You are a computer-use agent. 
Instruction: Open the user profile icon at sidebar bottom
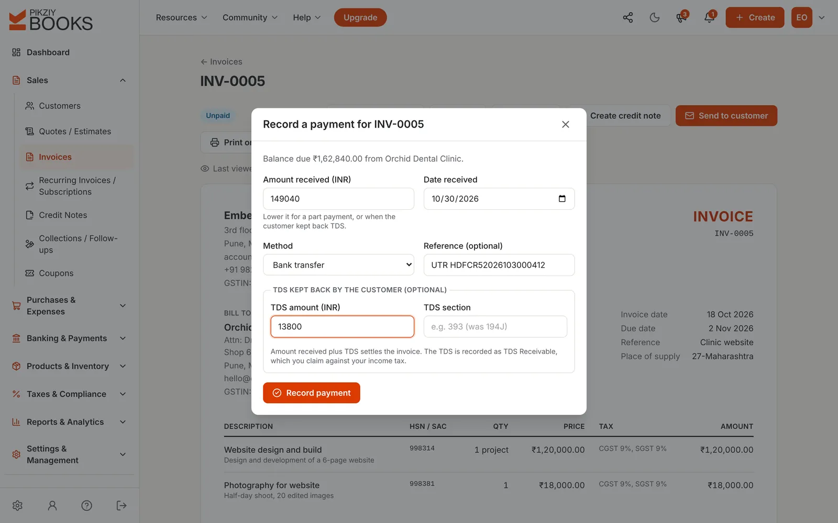click(x=52, y=505)
